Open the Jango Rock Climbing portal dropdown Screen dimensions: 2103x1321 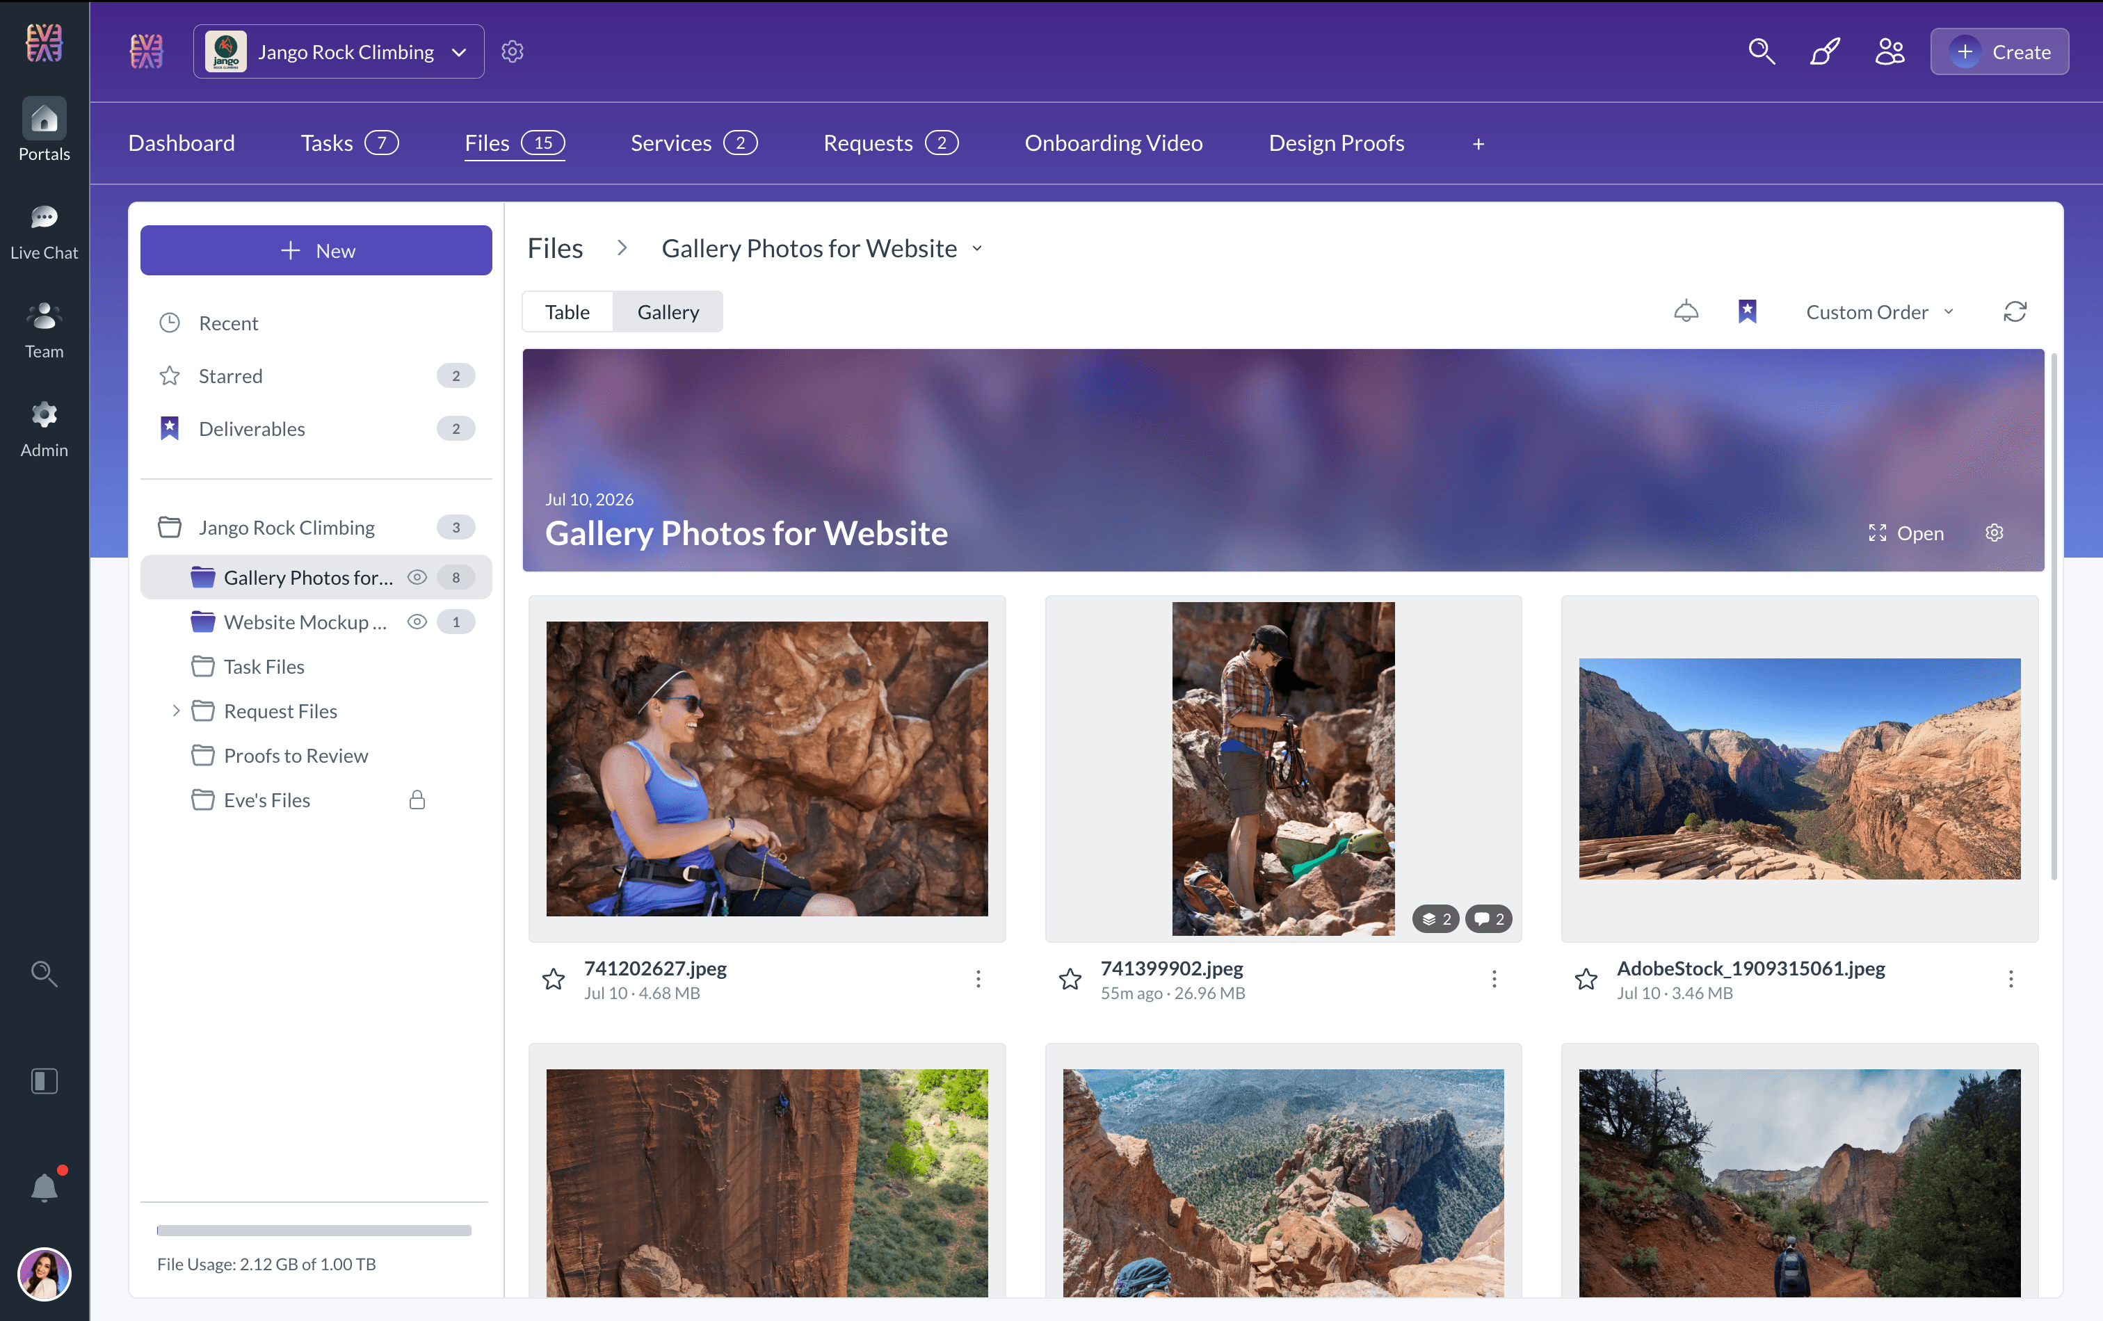pyautogui.click(x=339, y=51)
